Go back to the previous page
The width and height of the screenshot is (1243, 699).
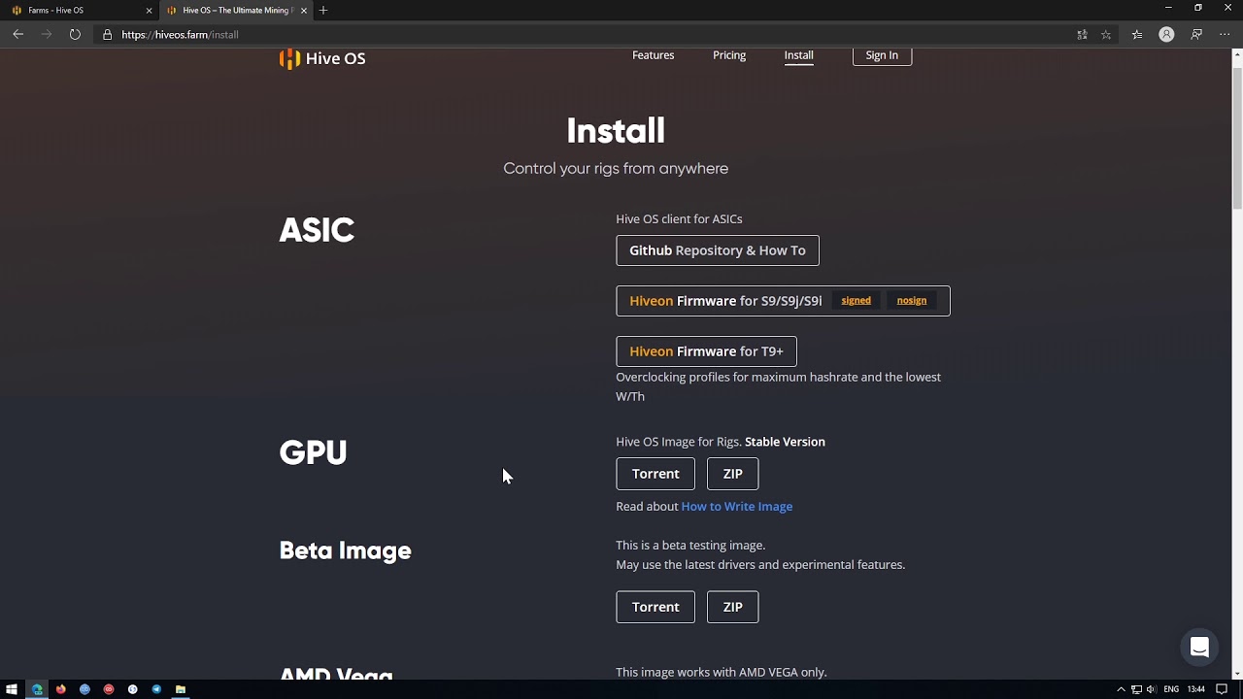point(17,34)
